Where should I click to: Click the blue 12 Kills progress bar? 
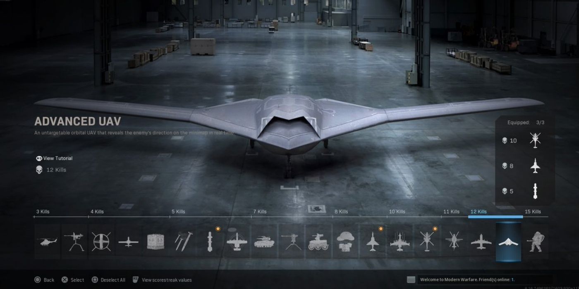coord(495,216)
